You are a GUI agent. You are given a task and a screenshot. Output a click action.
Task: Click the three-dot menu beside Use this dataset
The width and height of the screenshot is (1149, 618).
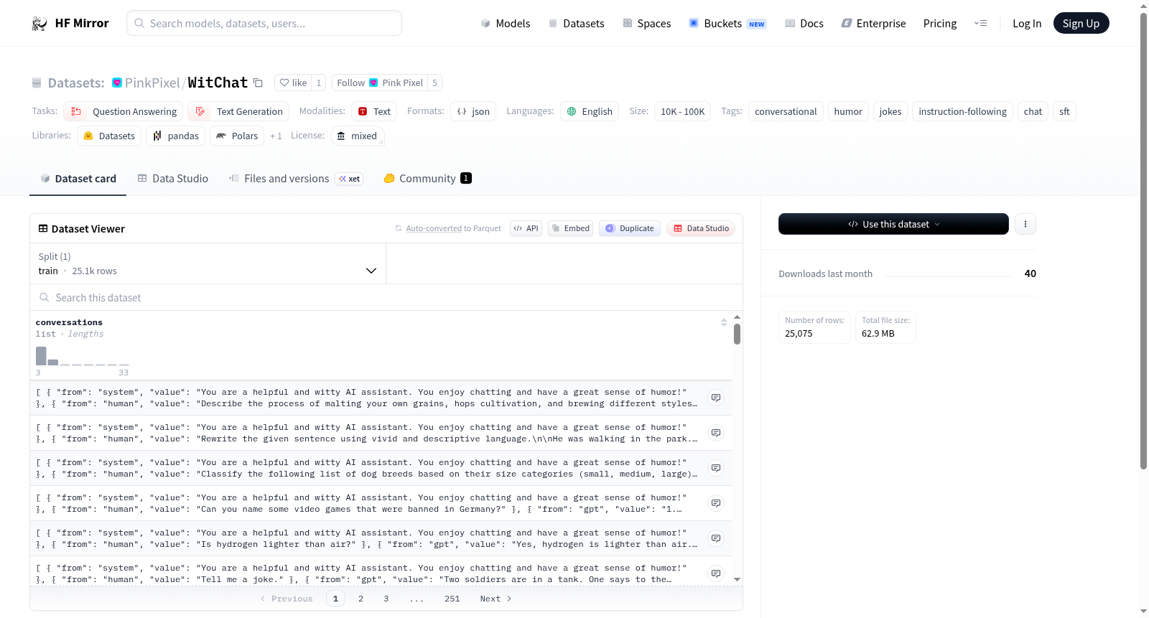(1025, 224)
